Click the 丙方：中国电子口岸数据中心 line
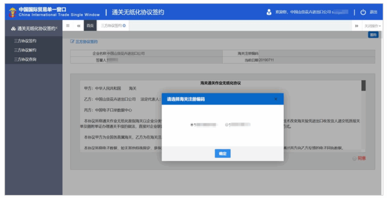 pyautogui.click(x=108, y=110)
